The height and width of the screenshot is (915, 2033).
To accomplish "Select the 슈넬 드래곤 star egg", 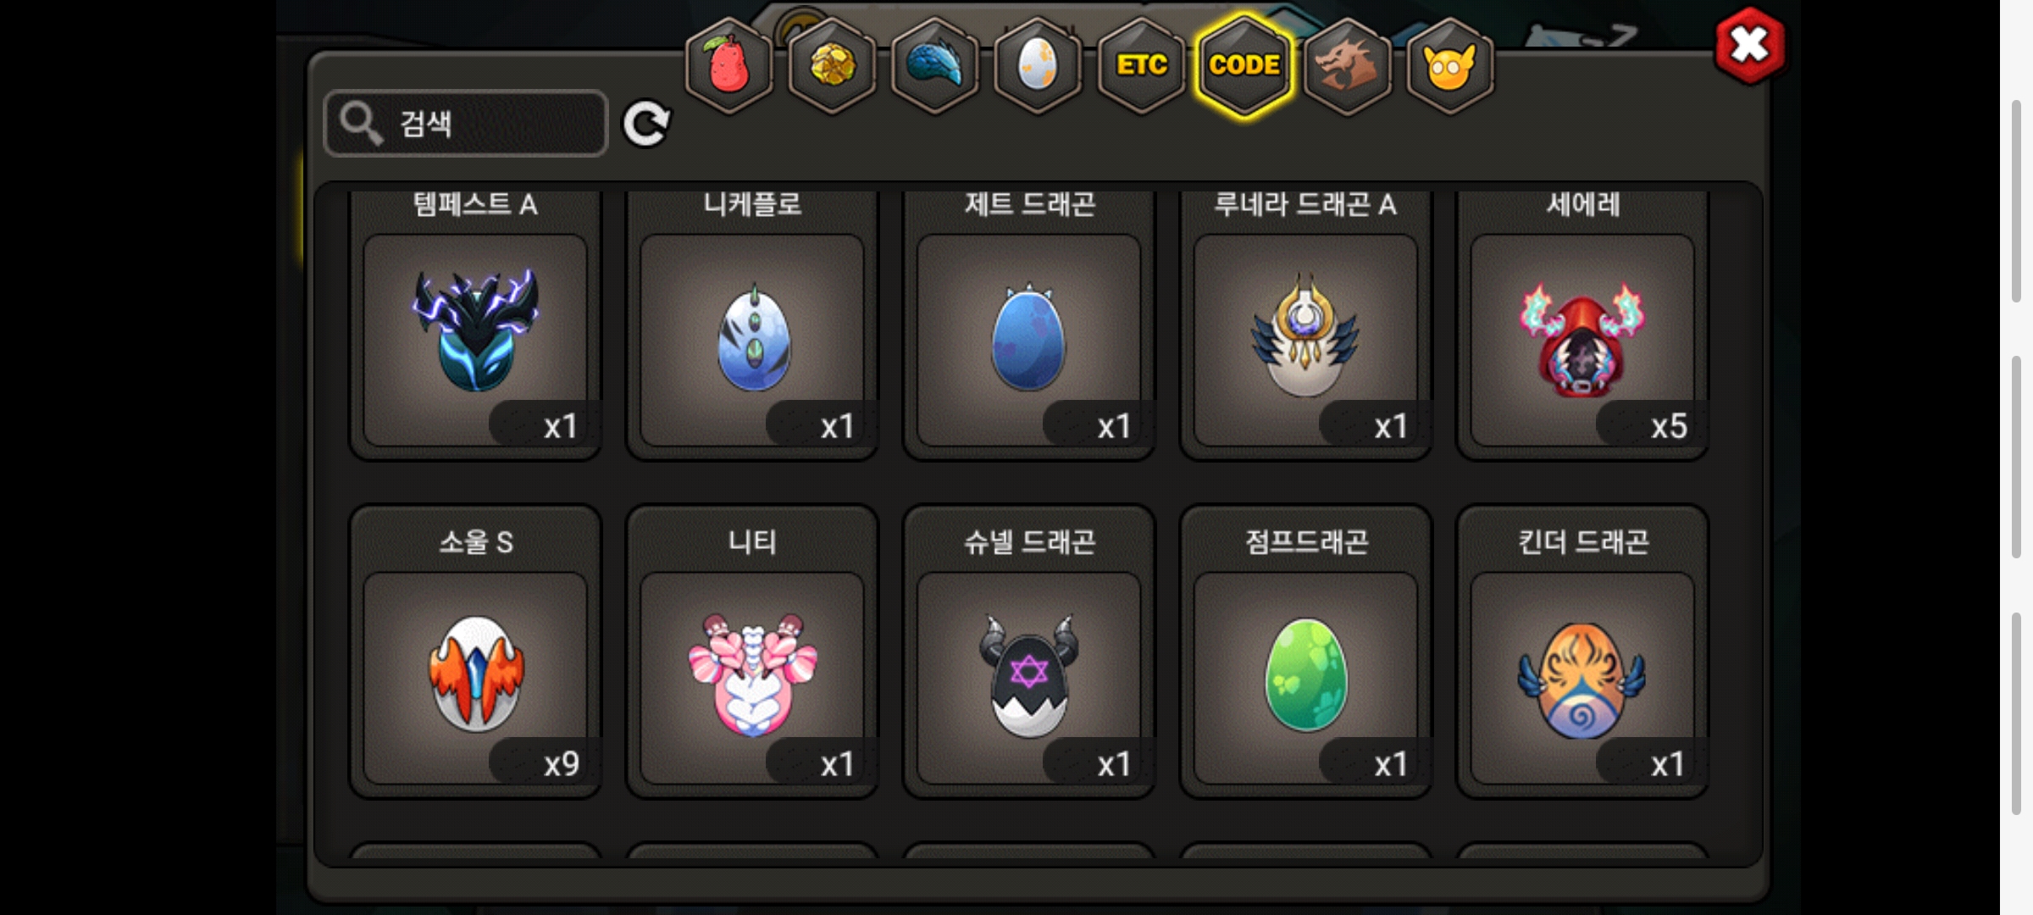I will tap(1029, 652).
